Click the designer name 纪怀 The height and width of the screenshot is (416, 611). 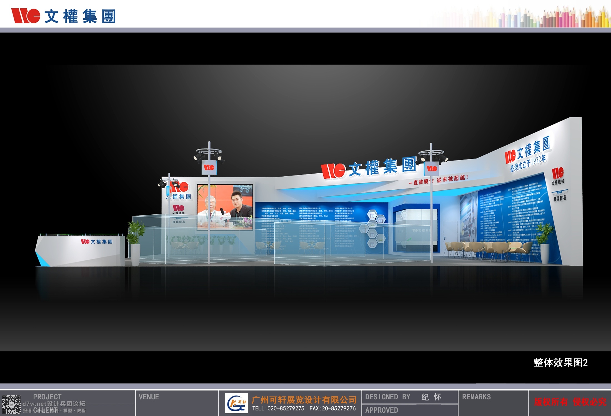click(x=431, y=397)
